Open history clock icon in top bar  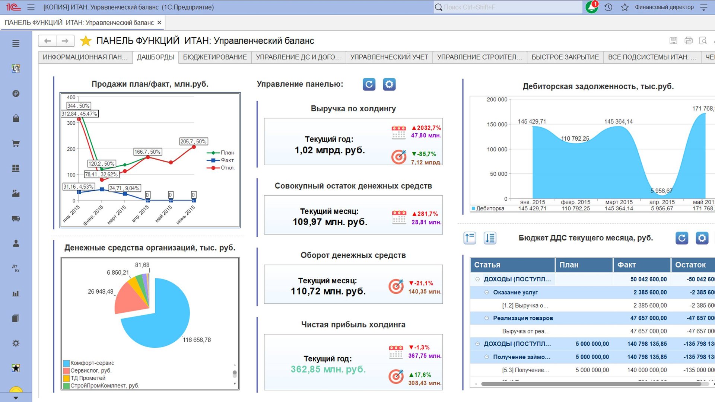(608, 7)
